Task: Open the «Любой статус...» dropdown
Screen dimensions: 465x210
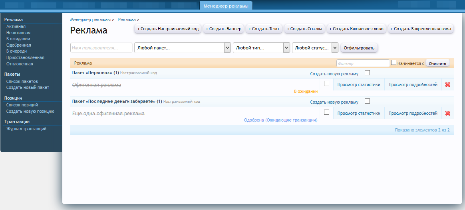Action: point(315,48)
